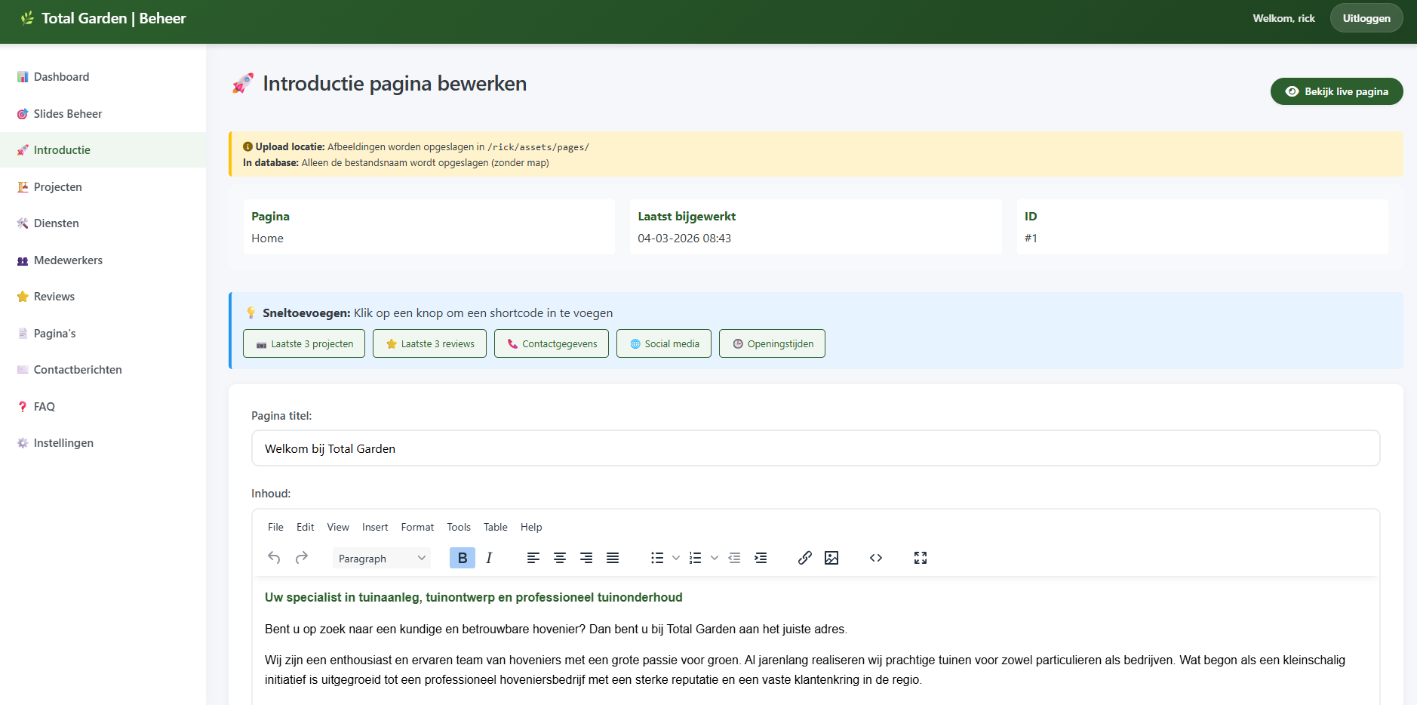The height and width of the screenshot is (705, 1417).
Task: Click the Bekijk live pagina button
Action: (x=1336, y=91)
